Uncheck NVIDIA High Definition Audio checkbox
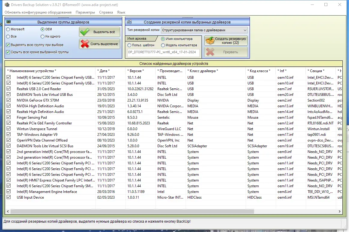Screen dimensions: 349x232 point(9,106)
